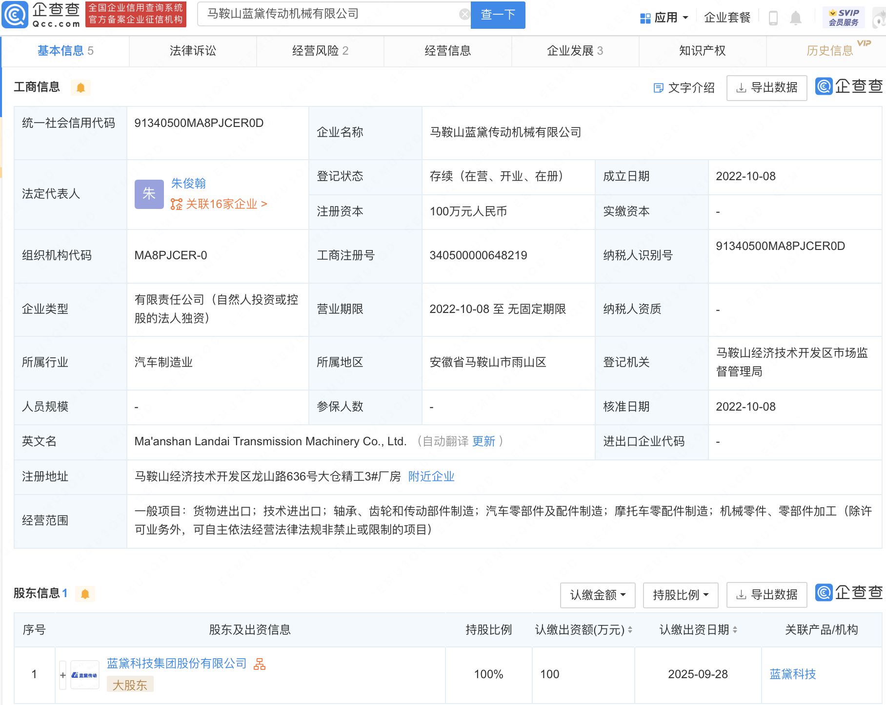View 关联16家企业 link
886x705 pixels.
tap(219, 204)
